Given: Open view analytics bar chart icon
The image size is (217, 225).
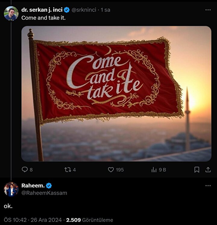Looking at the screenshot, I should (x=154, y=170).
